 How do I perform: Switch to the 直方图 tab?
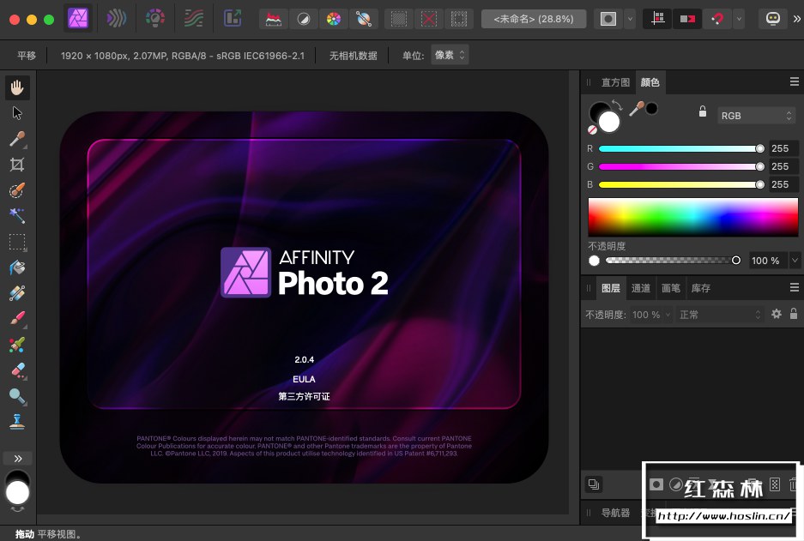pyautogui.click(x=615, y=82)
